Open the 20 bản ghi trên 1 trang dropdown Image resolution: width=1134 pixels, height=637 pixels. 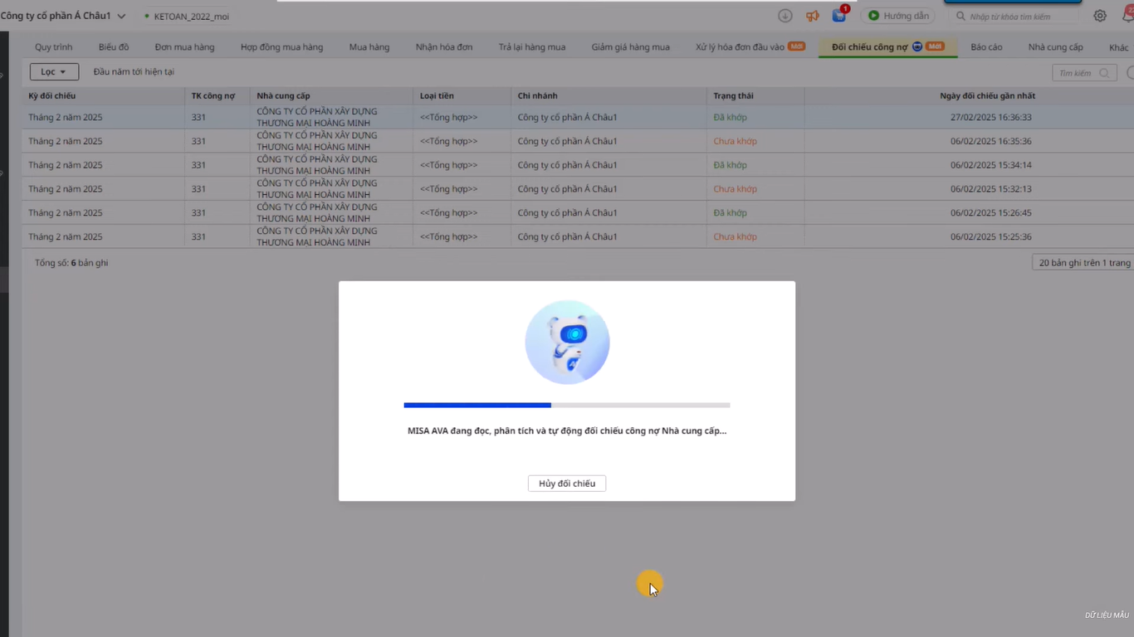coord(1083,262)
